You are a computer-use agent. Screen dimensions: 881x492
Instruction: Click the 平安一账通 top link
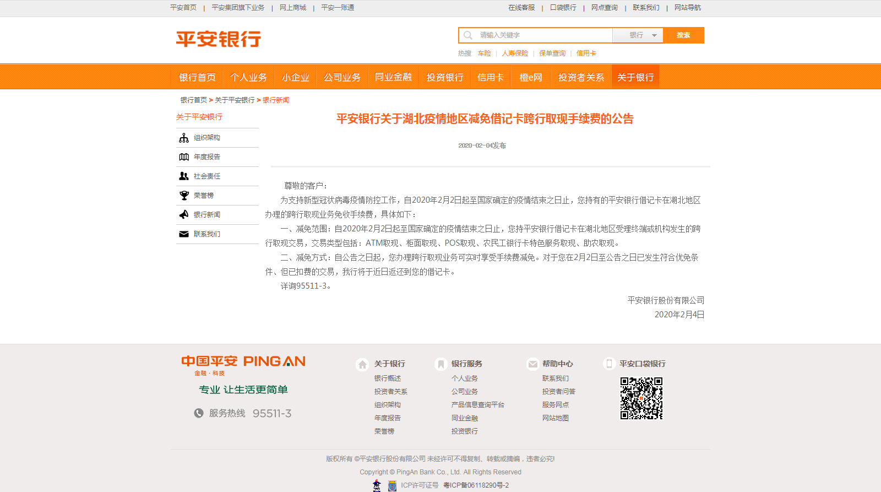pyautogui.click(x=338, y=8)
